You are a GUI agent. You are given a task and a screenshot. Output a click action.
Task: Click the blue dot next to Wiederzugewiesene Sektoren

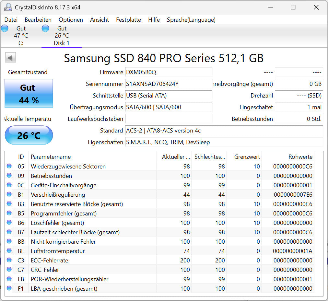coord(10,166)
